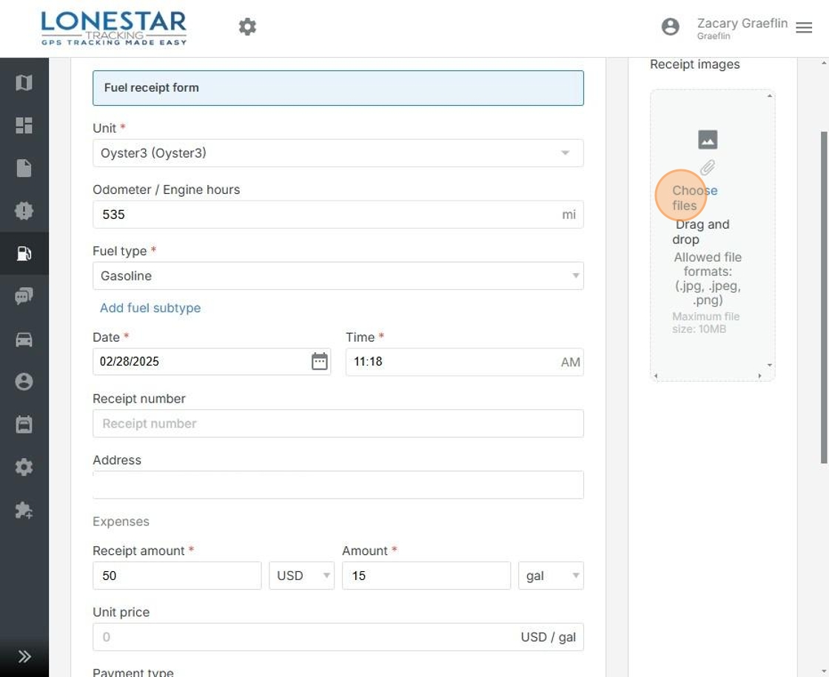The image size is (829, 677).
Task: Toggle the AM/PM time indicator
Action: [570, 363]
